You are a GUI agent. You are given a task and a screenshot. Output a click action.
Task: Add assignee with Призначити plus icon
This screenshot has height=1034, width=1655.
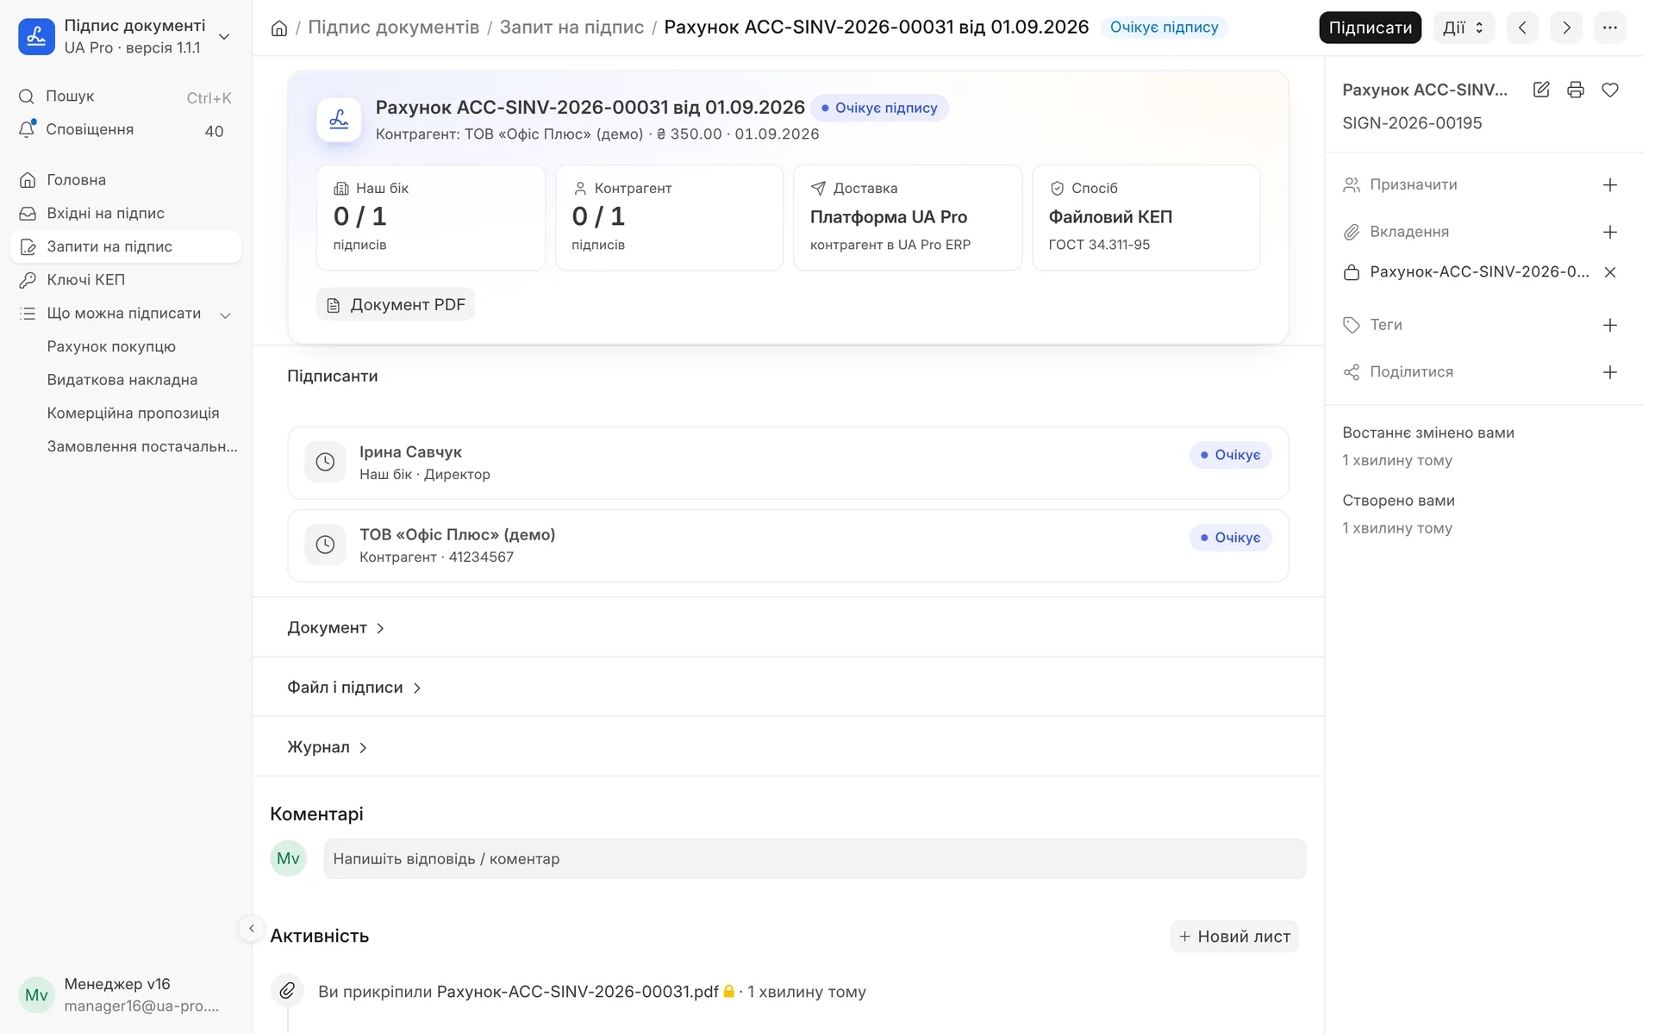1610,185
